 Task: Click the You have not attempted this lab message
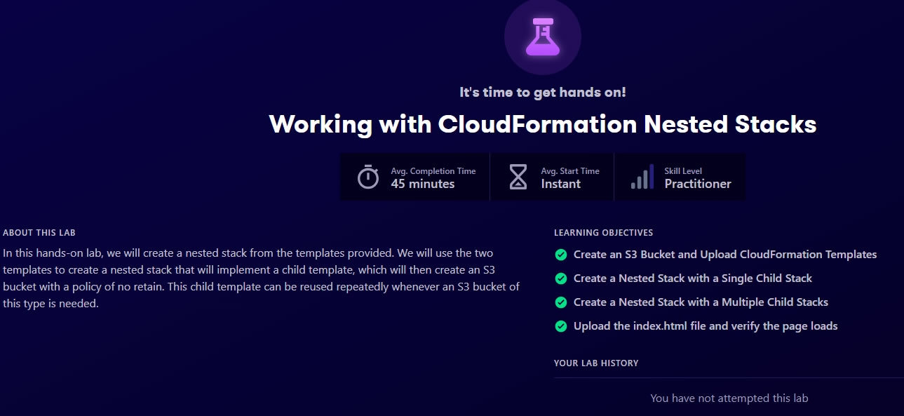point(729,398)
